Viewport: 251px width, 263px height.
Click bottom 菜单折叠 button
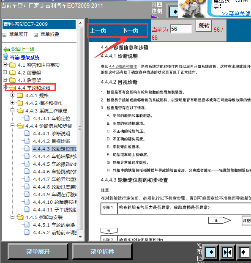tap(102, 252)
